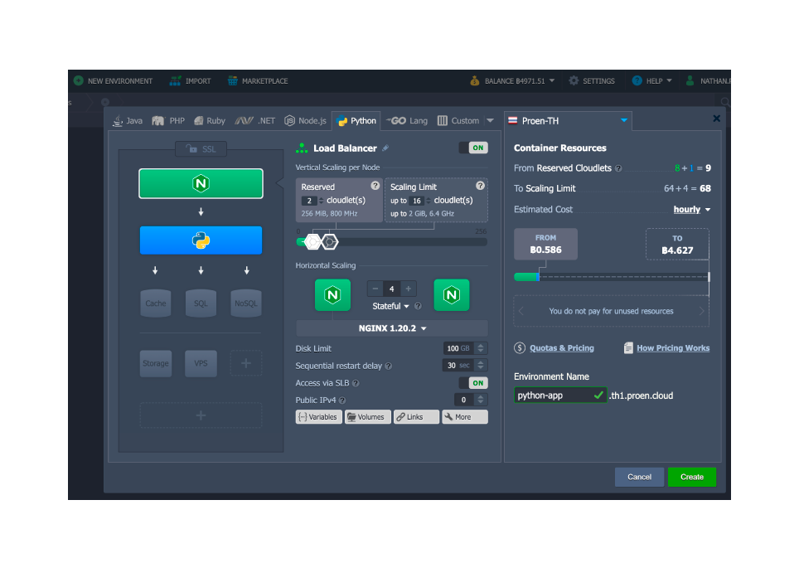
Task: Select the Python application server block
Action: pos(201,240)
